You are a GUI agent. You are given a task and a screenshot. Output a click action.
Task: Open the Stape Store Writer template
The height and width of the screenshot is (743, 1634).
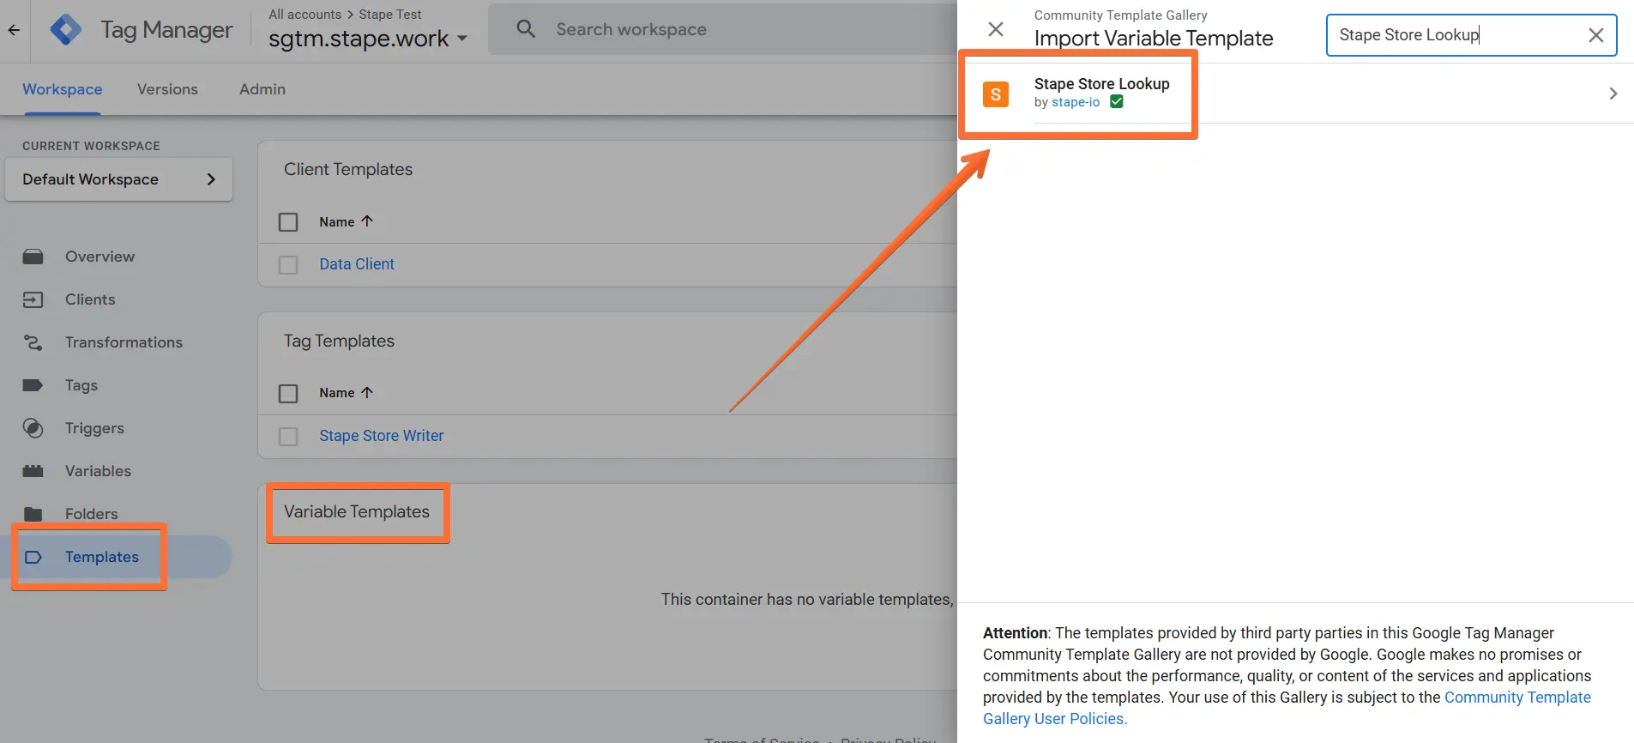382,436
